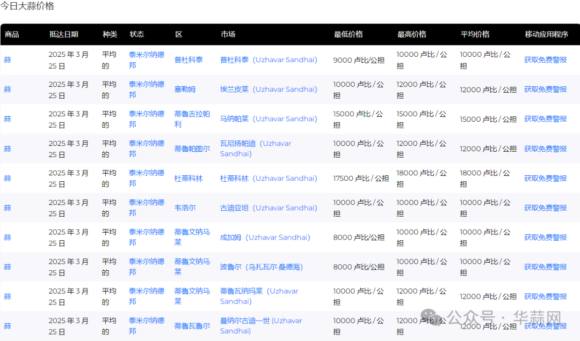Open the 蒂鲁瓦纳玛莱 (Uzhavar Sandhai) market link
The height and width of the screenshot is (341, 580).
pyautogui.click(x=259, y=296)
